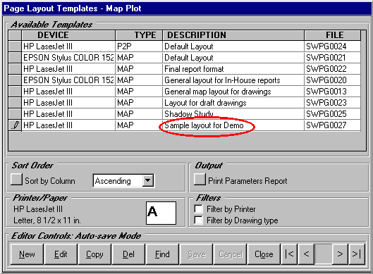Click file cell SWPG0021

[x=332, y=58]
